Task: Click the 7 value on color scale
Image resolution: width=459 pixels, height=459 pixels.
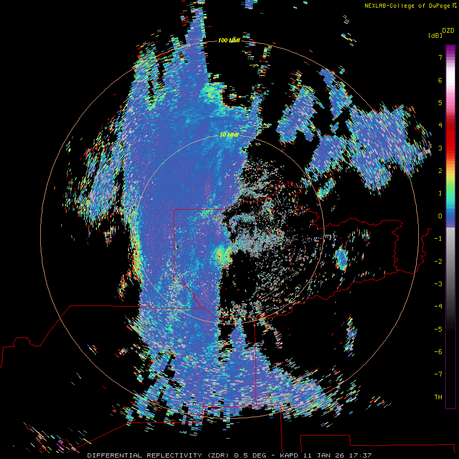Action: 440,57
